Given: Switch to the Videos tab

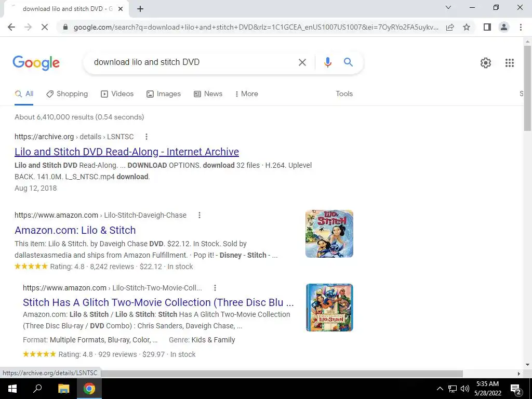Looking at the screenshot, I should point(117,94).
